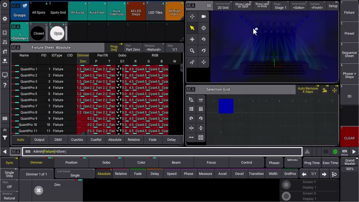The image size is (359, 202).
Task: Click the dimmer encoder wheel icon
Action: 39,190
